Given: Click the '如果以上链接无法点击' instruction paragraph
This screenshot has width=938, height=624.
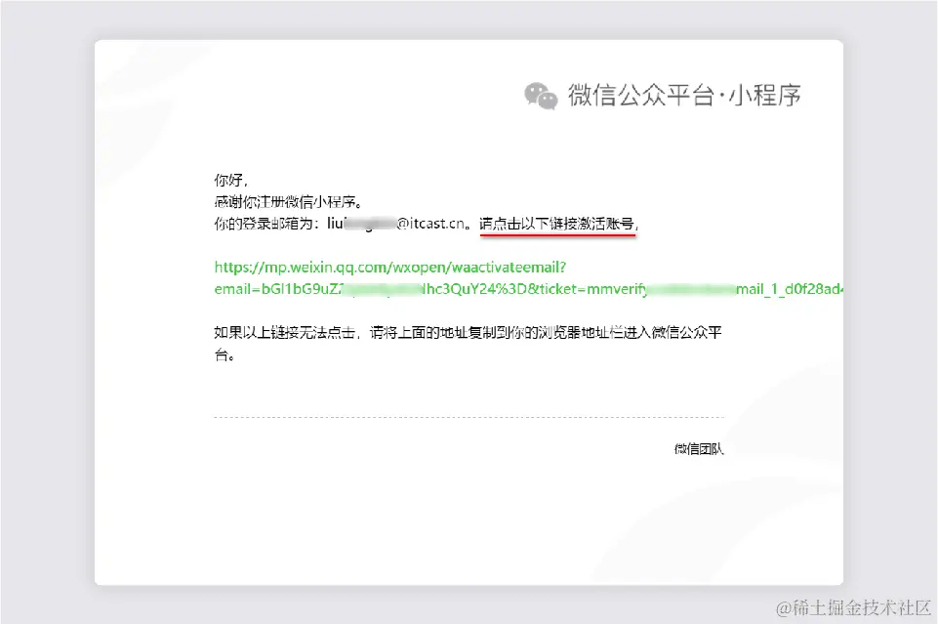Looking at the screenshot, I should (468, 344).
